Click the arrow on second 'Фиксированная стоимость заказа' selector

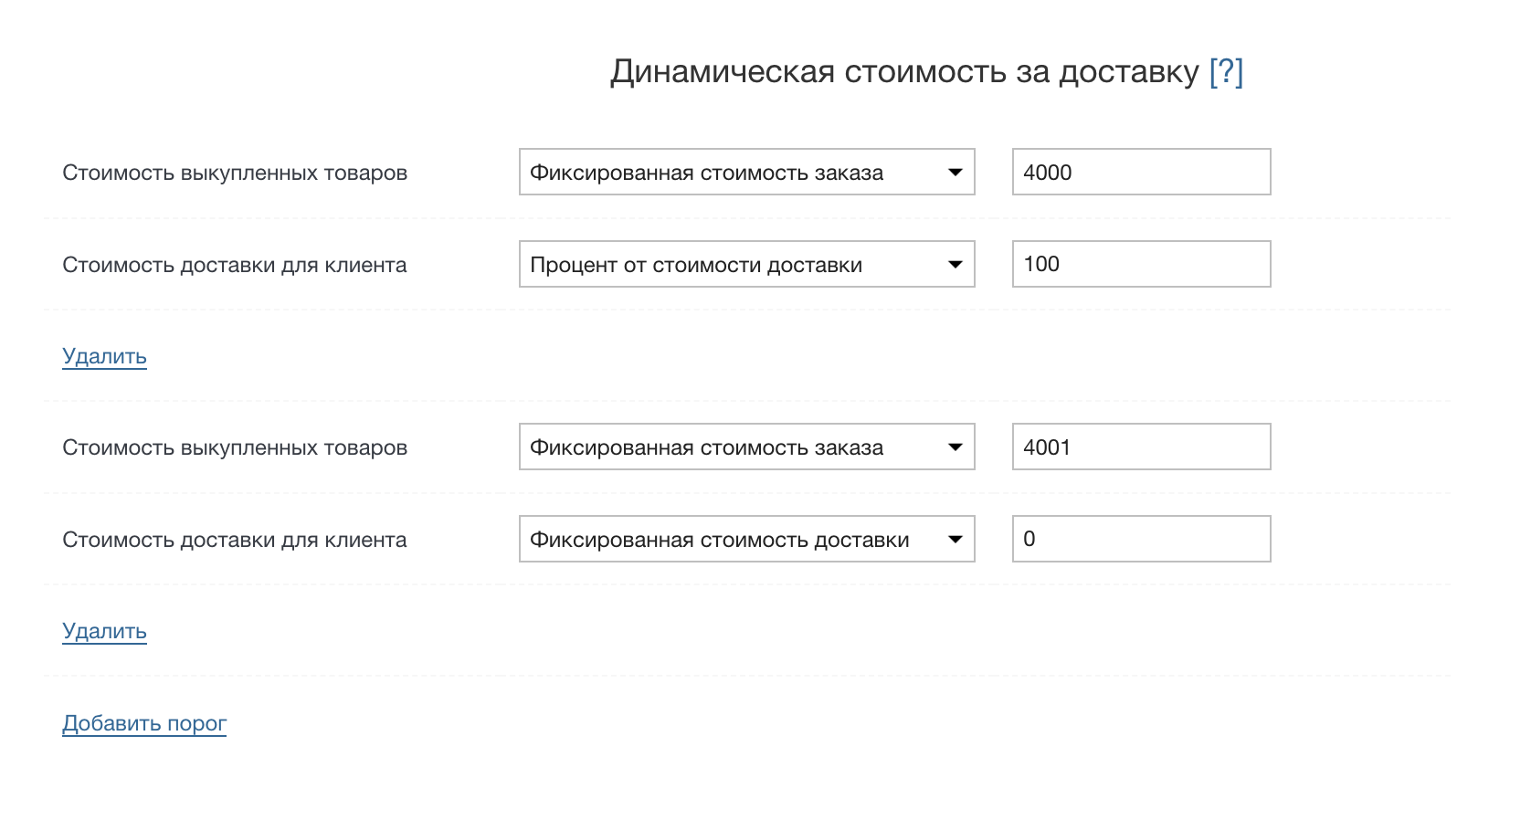tap(956, 447)
